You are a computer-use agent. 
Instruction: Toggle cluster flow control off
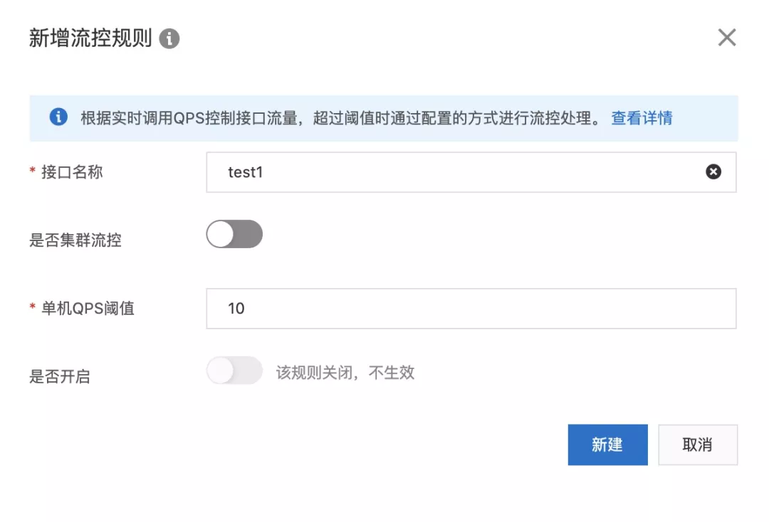(x=235, y=233)
